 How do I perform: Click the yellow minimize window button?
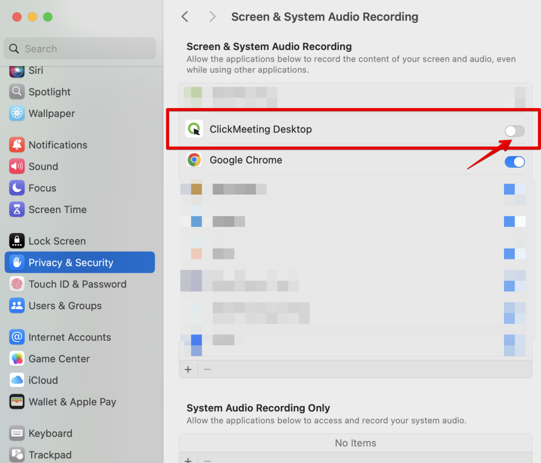tap(32, 17)
